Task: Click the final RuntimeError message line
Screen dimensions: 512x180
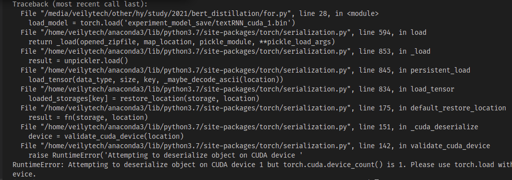Action: tap(262, 165)
